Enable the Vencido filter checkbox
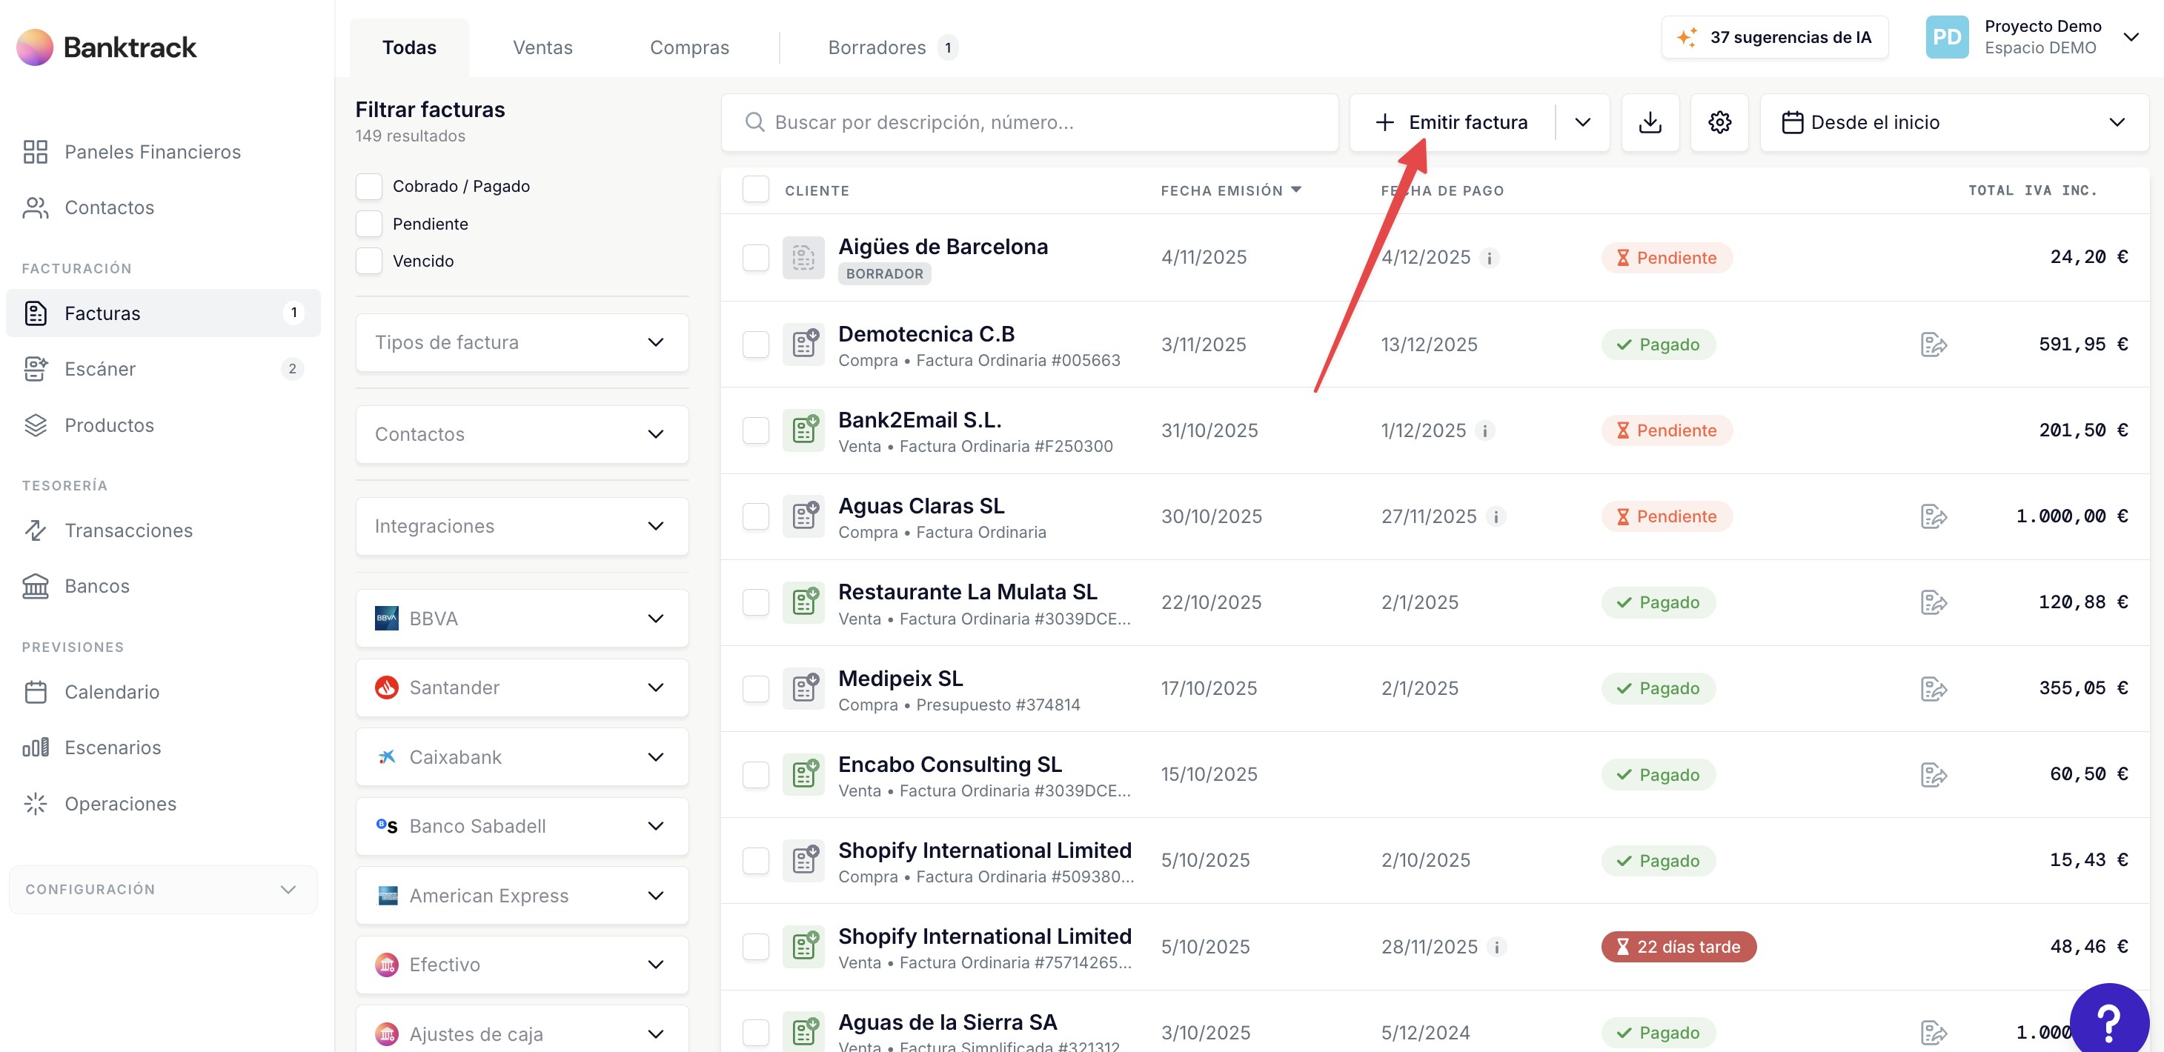 click(369, 261)
